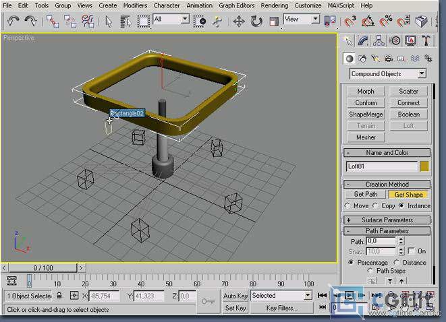Image resolution: width=446 pixels, height=322 pixels.
Task: Toggle Window/Crossing selection mode
Action: (x=200, y=22)
